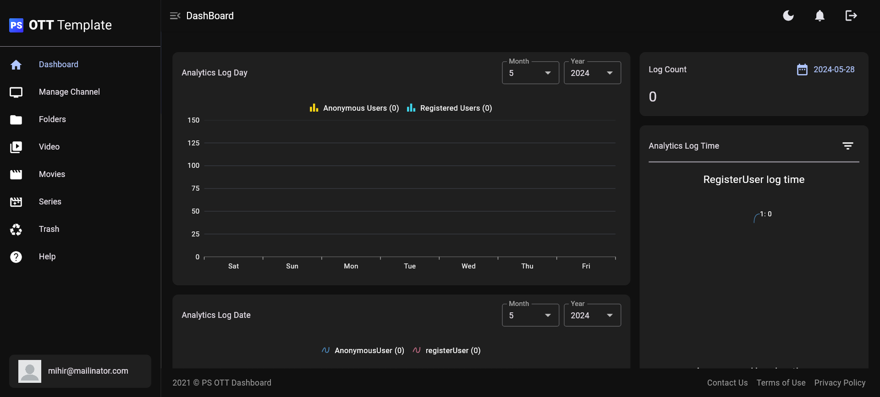Open Year dropdown for Analytics Log Day
Screen dimensions: 880x397
point(592,73)
